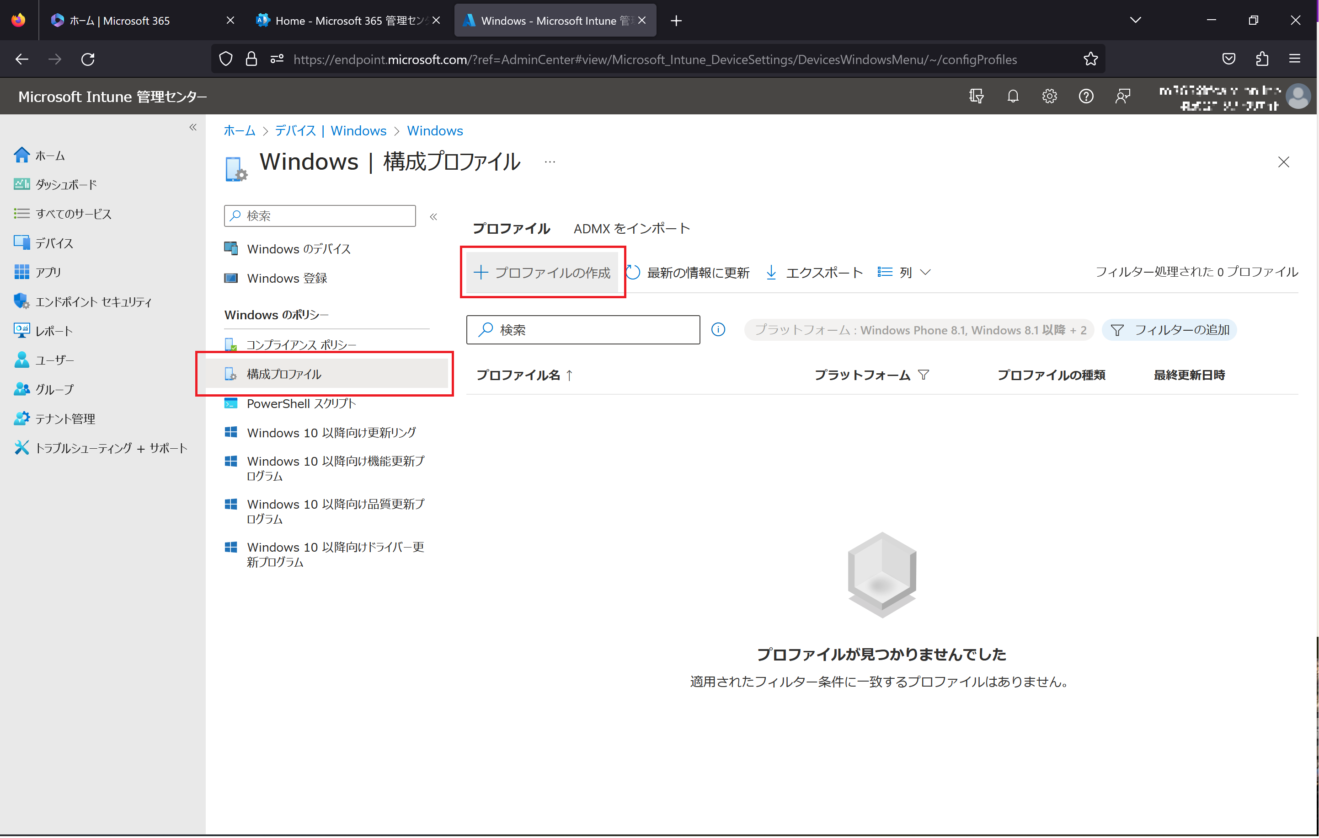Click プロファイルの作成 button
The height and width of the screenshot is (838, 1319).
[x=542, y=272]
